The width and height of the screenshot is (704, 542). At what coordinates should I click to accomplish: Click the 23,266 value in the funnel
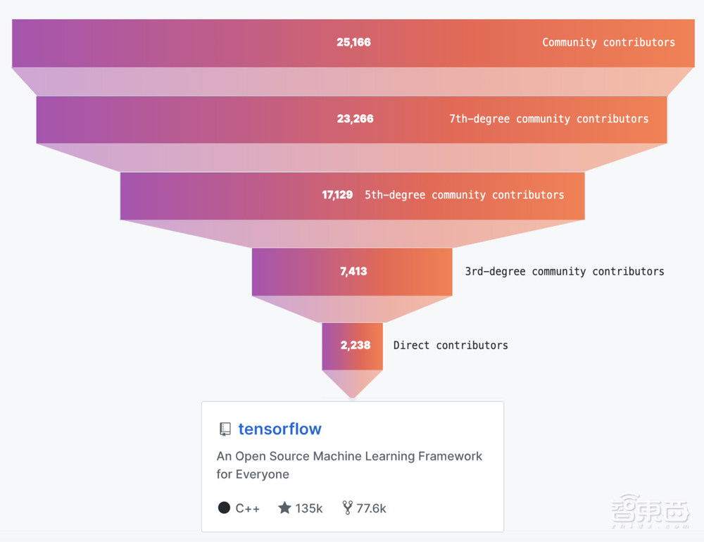click(x=355, y=119)
